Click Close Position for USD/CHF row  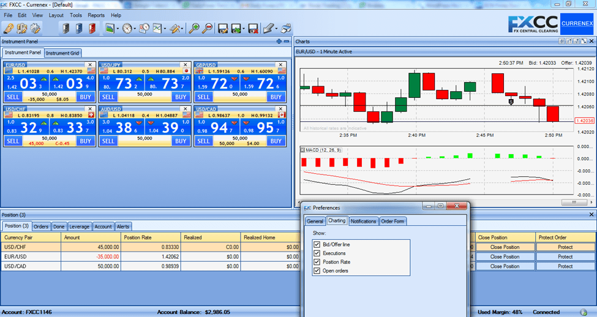click(x=505, y=247)
